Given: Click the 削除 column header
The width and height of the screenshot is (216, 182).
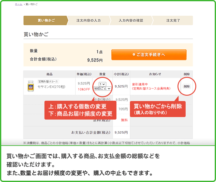Looking at the screenshot, I should click(187, 74).
